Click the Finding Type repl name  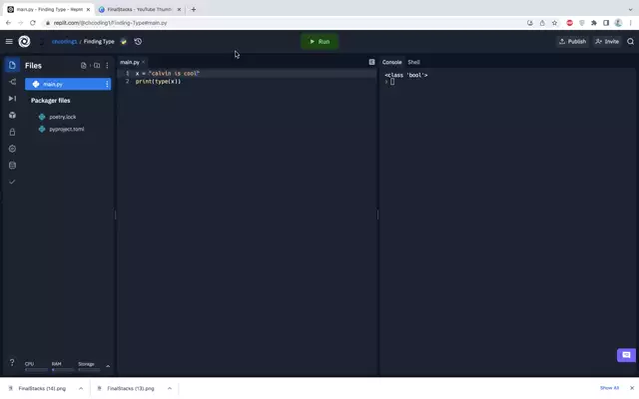(99, 42)
